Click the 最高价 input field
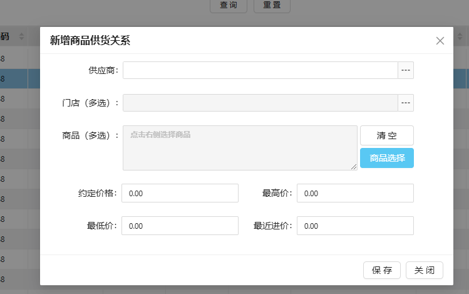The image size is (469, 294). (355, 193)
